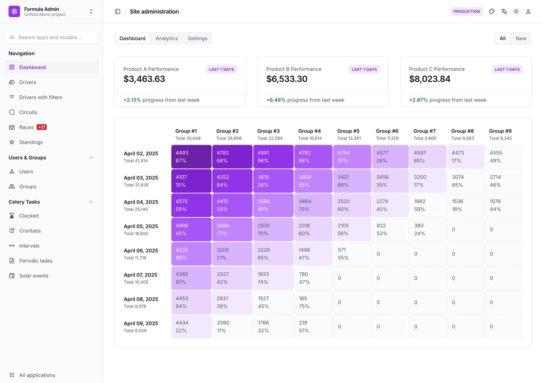Click April 05 Group #5 cell 2105
Screen dimensions: 543x383
352,230
